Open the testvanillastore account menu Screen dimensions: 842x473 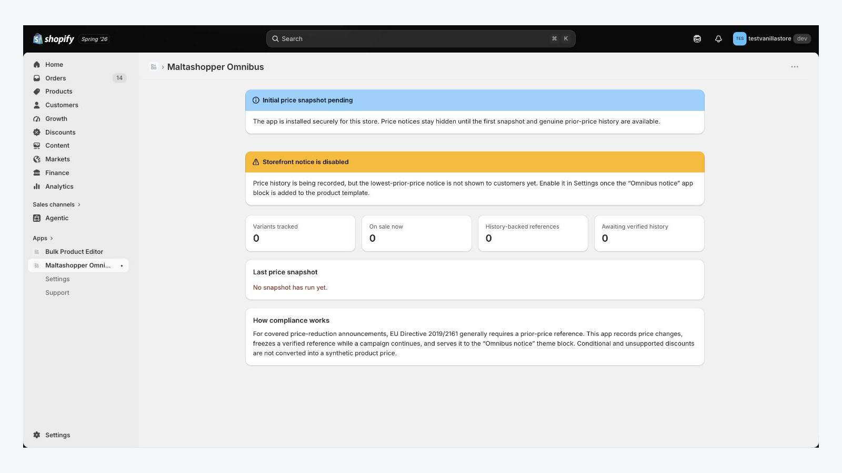(772, 39)
